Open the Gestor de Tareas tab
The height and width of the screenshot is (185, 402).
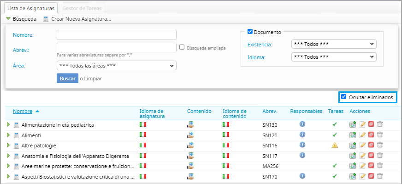point(82,8)
